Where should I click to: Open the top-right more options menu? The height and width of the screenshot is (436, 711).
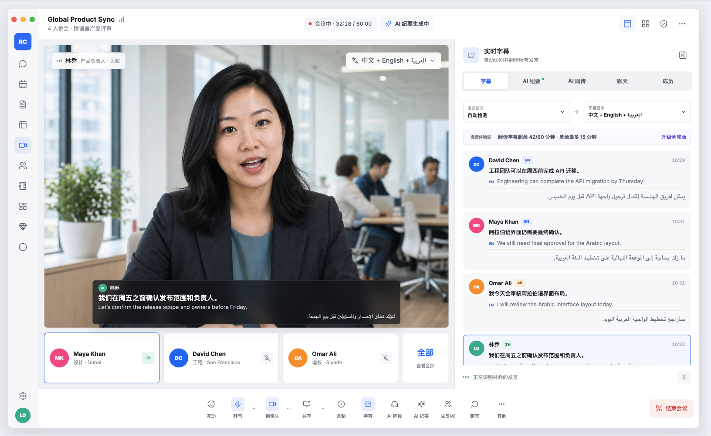(682, 24)
